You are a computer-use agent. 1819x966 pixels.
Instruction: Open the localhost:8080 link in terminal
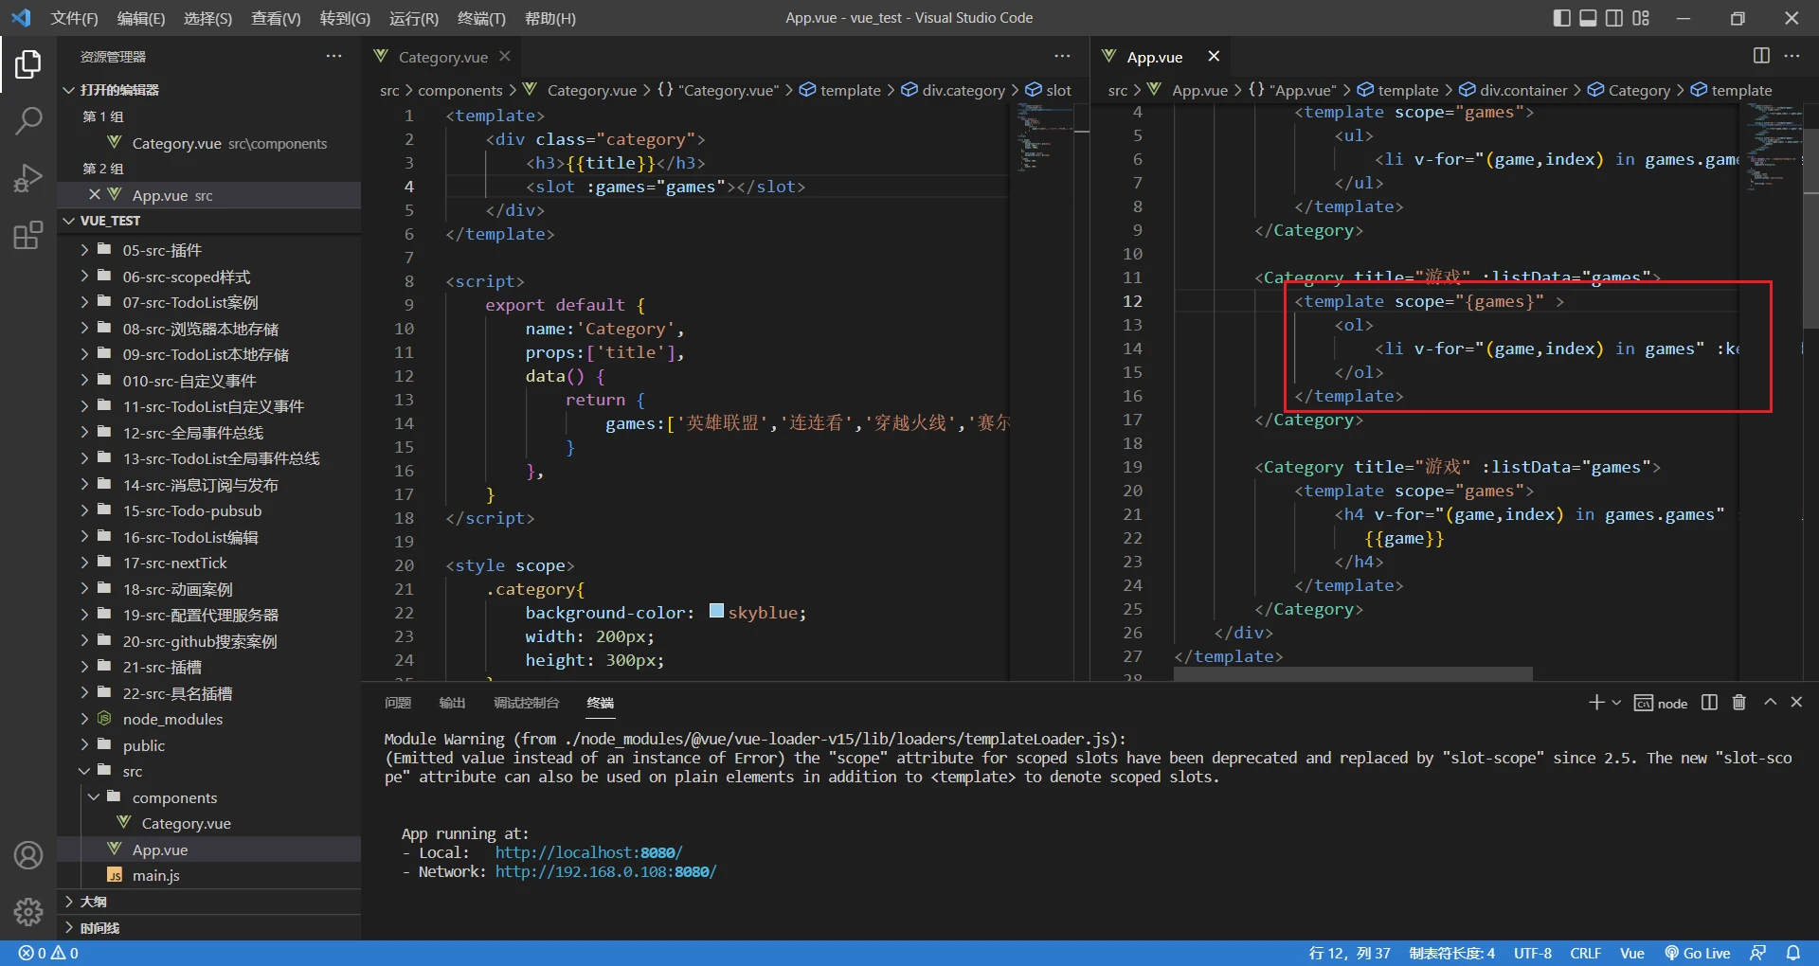point(587,852)
